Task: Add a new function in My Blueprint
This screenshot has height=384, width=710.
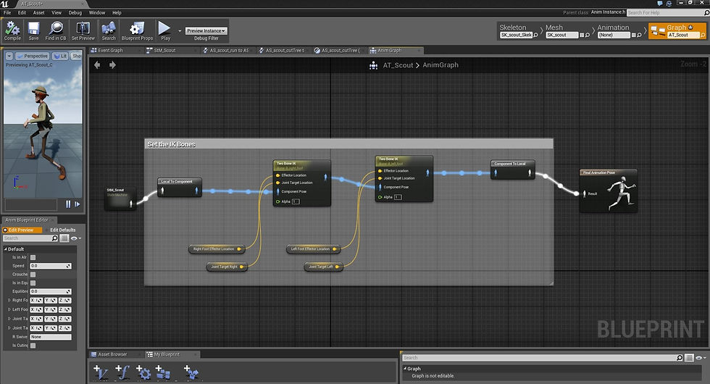Action: pyautogui.click(x=122, y=372)
